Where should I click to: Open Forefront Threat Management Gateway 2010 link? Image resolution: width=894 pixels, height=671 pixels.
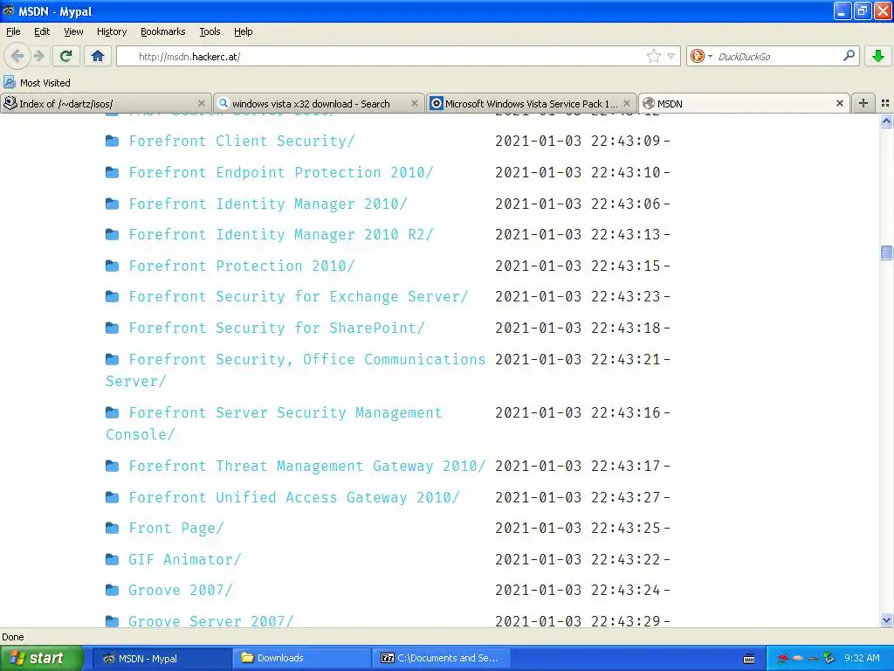(x=307, y=467)
